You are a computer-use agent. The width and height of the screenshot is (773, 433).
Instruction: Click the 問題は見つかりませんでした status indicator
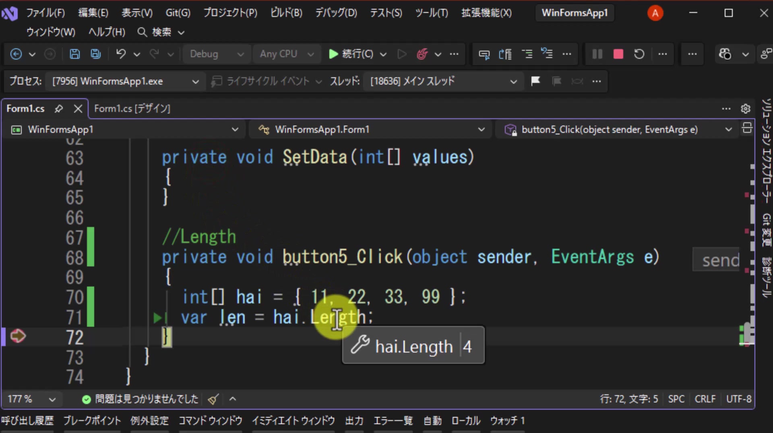[x=140, y=399]
